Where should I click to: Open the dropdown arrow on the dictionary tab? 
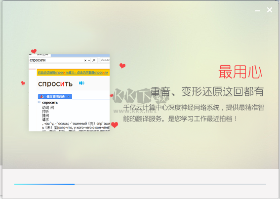pos(68,97)
